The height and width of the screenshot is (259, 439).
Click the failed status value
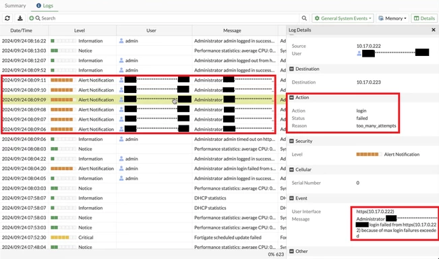point(362,118)
